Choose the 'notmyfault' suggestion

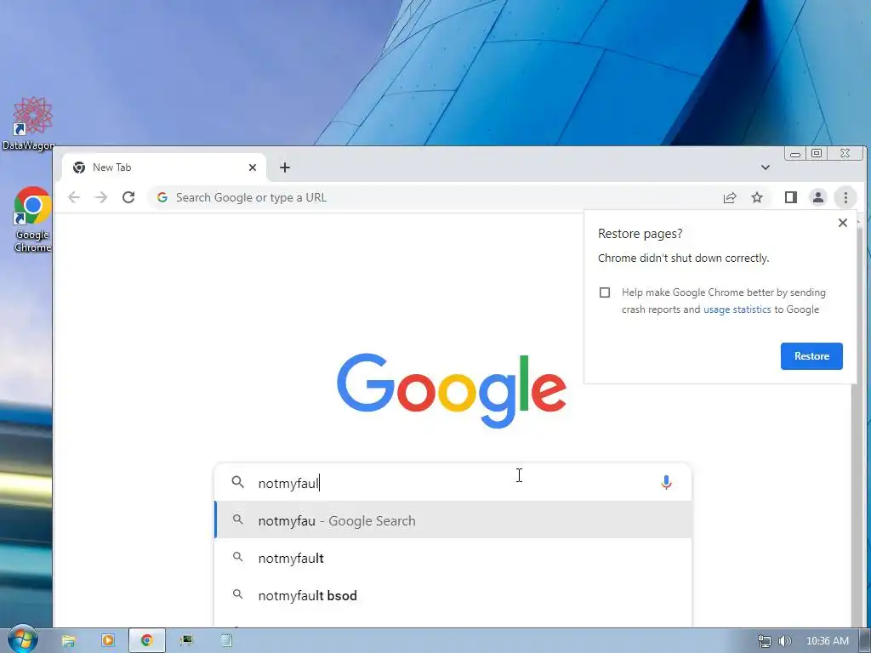453,558
